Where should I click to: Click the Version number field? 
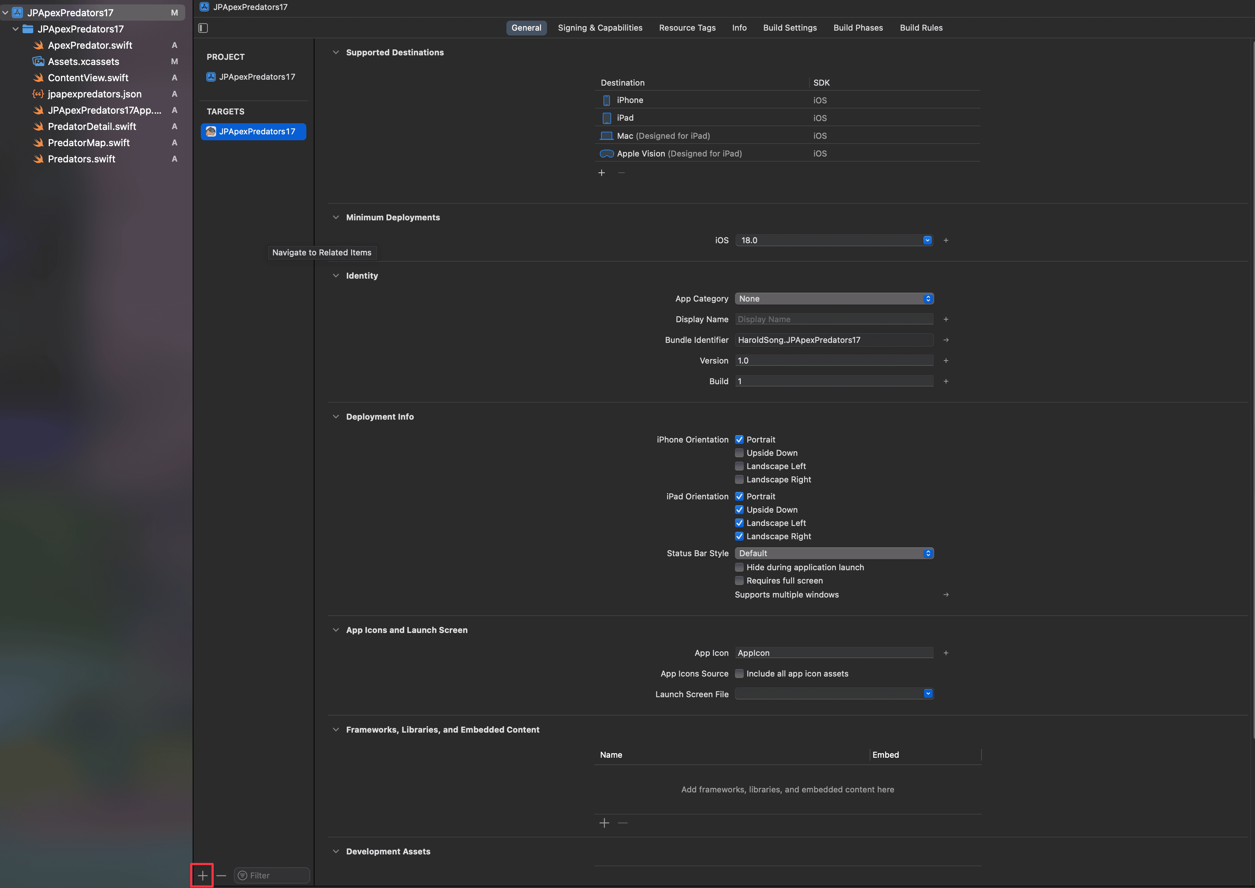pos(834,361)
